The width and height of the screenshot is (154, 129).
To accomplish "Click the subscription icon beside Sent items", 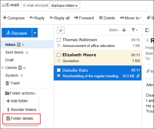I will pos(27,53).
